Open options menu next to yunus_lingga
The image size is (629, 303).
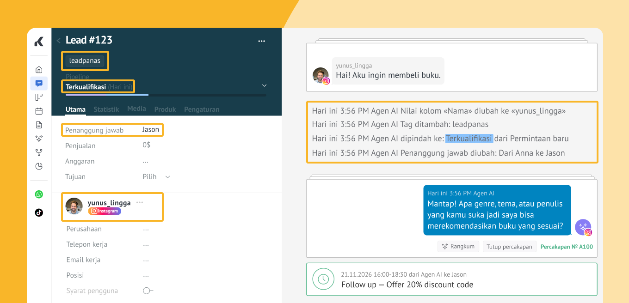pos(140,202)
